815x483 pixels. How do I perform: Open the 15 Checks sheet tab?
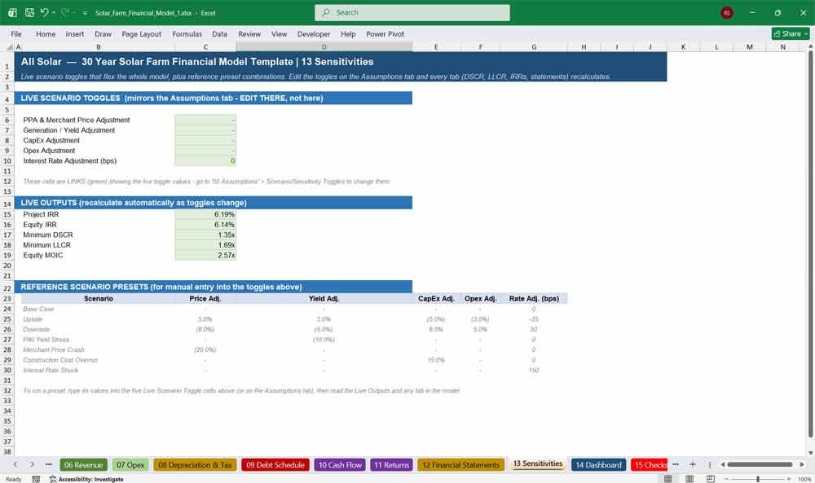[650, 465]
